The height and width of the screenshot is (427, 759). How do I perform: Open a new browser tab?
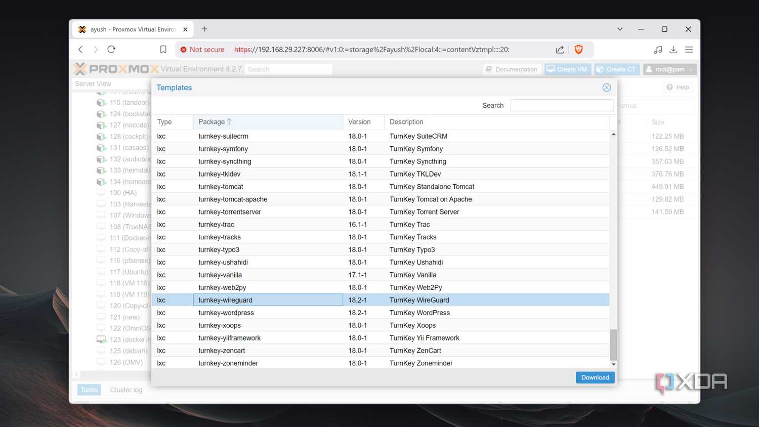204,29
